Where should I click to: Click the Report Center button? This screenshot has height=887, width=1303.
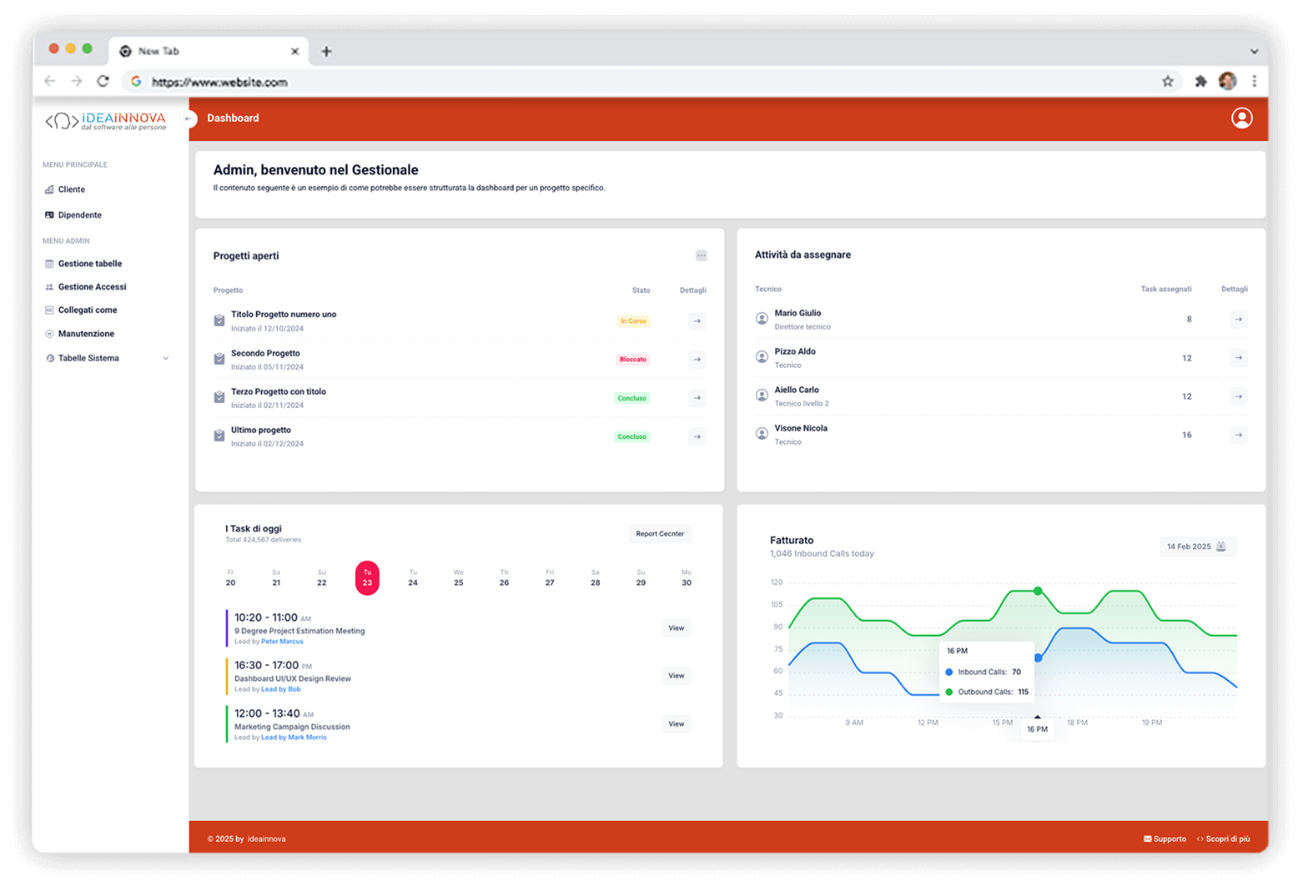coord(660,534)
